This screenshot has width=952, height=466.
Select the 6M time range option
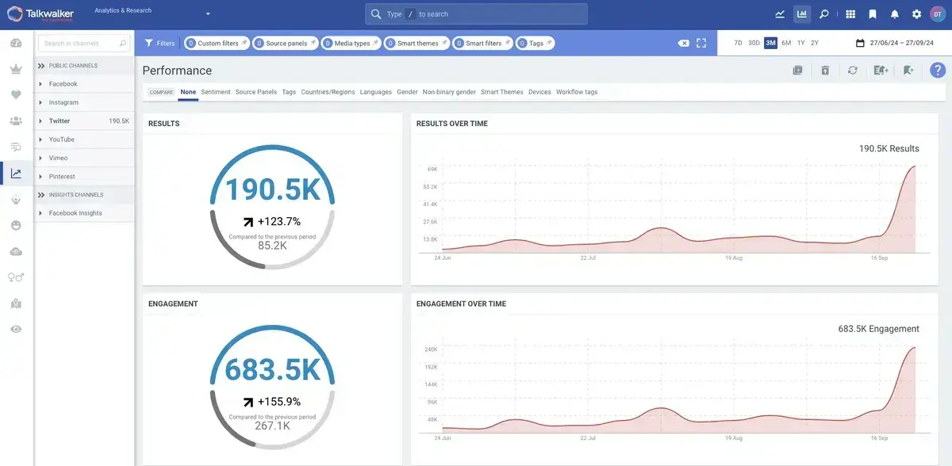(786, 43)
